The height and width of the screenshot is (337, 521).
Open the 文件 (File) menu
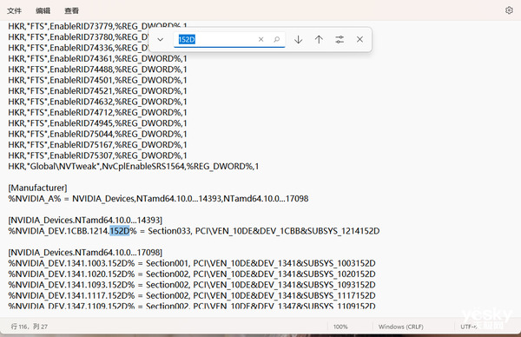[x=14, y=11]
